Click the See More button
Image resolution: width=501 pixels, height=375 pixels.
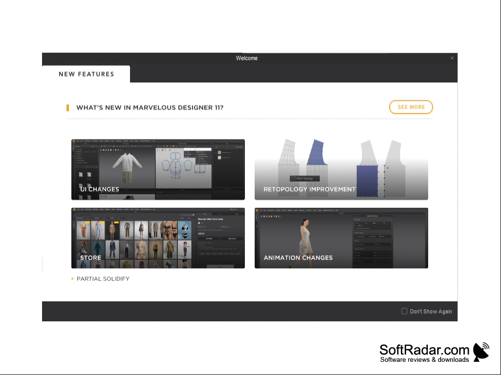point(411,107)
